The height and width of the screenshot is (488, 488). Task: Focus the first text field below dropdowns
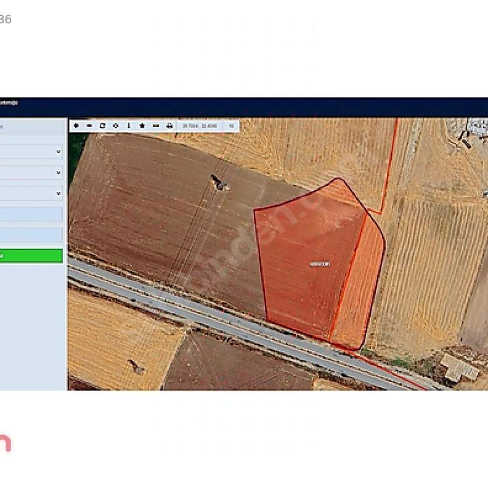click(30, 214)
